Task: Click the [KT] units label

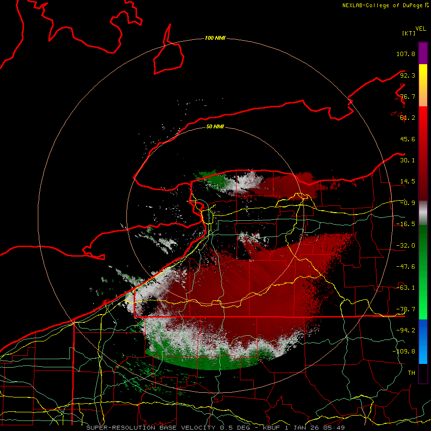Action: point(408,33)
